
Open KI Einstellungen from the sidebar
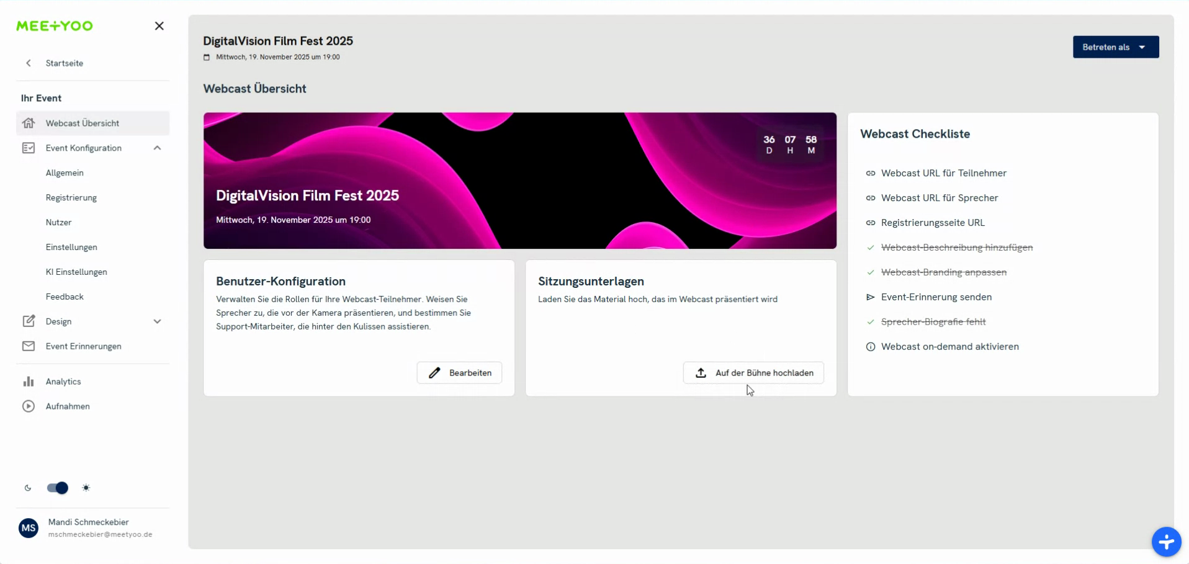tap(77, 272)
